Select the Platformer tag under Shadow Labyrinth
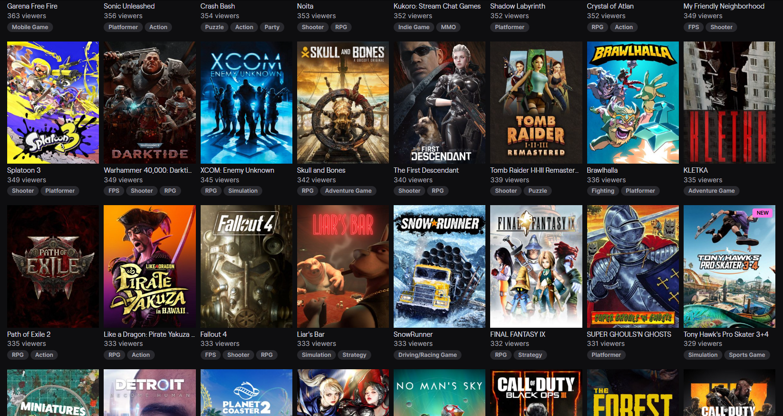The width and height of the screenshot is (783, 416). point(510,27)
